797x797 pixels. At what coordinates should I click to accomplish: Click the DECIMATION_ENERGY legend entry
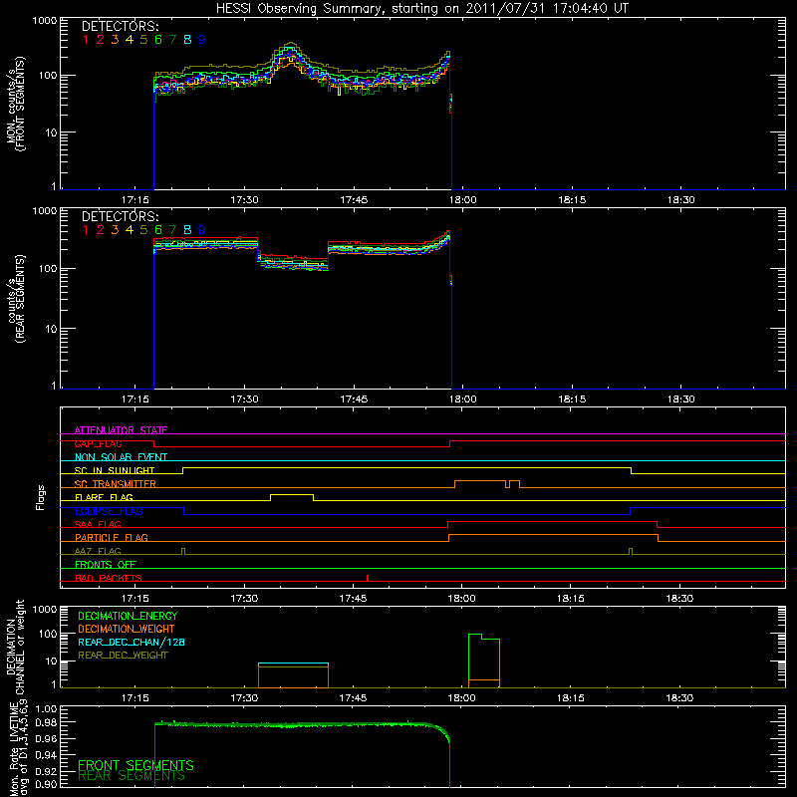(128, 616)
